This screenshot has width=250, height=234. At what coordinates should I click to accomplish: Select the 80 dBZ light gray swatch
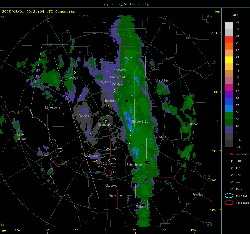click(229, 25)
